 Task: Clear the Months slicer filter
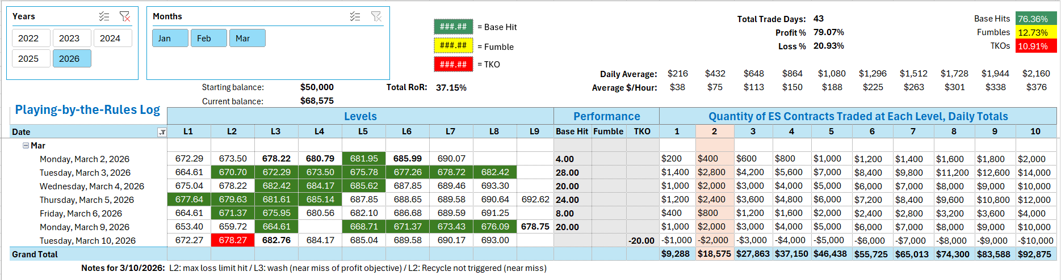pyautogui.click(x=376, y=16)
